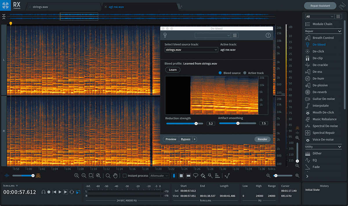The height and width of the screenshot is (206, 348).
Task: Click the Repair Assistant button
Action: [x=320, y=6]
